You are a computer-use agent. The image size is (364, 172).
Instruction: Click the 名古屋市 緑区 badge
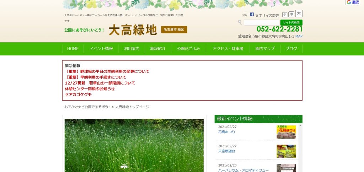[x=174, y=30]
